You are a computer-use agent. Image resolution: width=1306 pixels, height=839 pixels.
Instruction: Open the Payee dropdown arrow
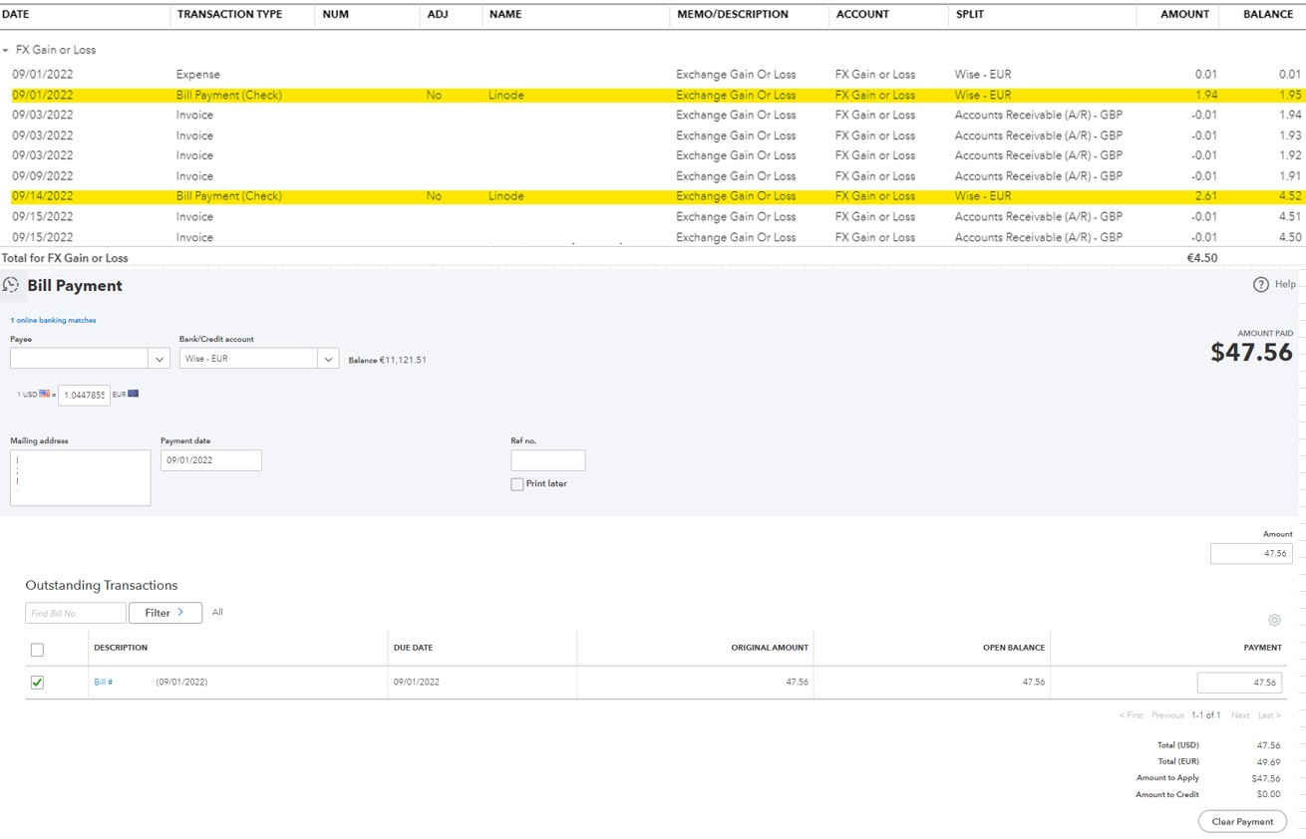(x=160, y=359)
